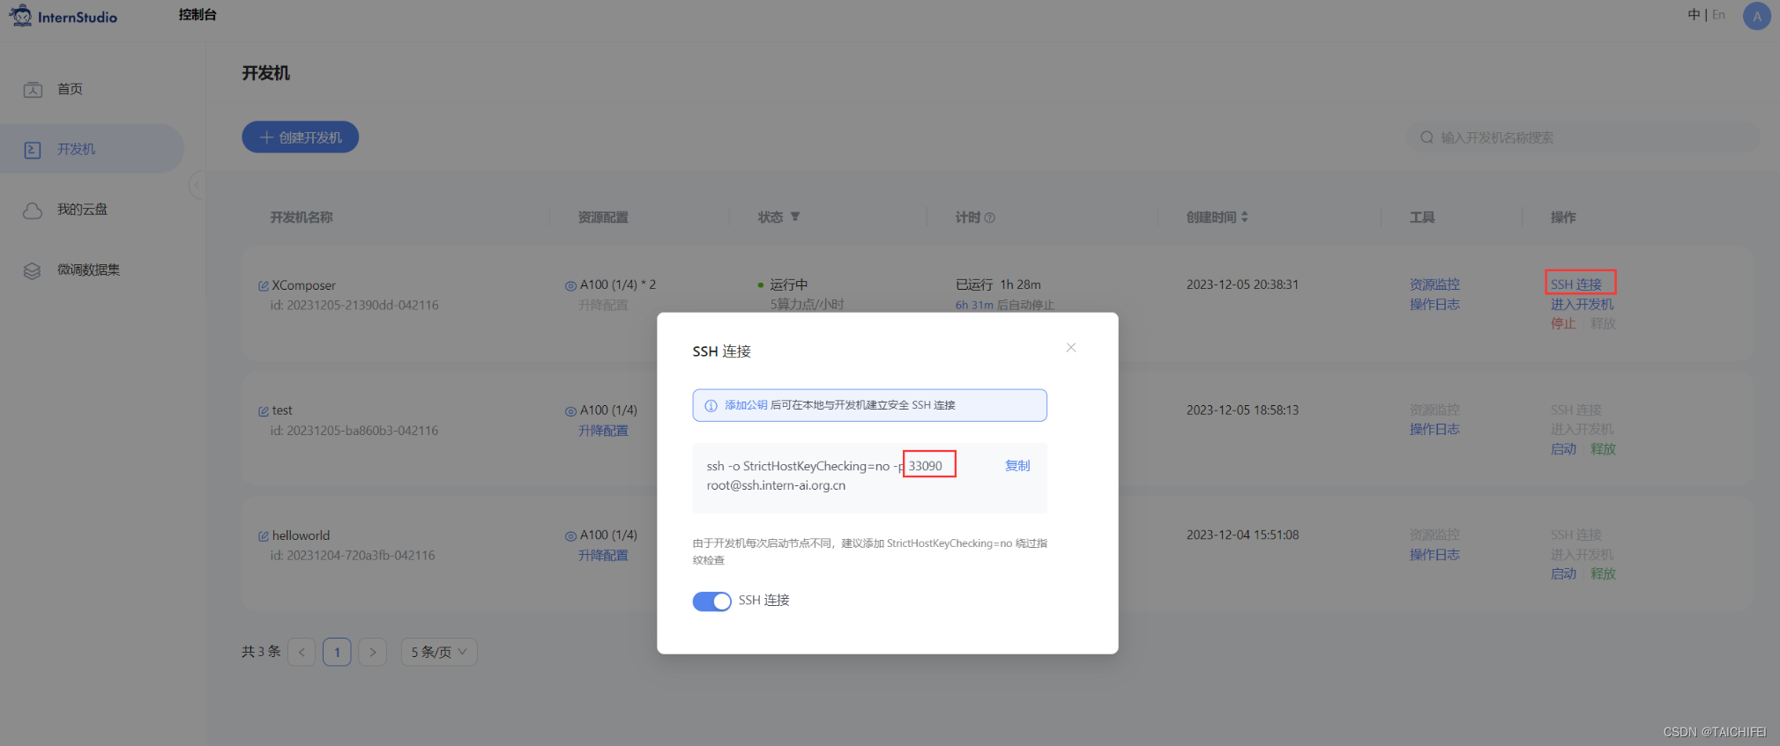Edit the XComposer name icon
The height and width of the screenshot is (746, 1780).
[x=263, y=285]
